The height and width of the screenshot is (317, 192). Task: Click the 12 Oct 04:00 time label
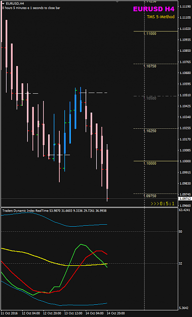pyautogui.click(x=30, y=313)
